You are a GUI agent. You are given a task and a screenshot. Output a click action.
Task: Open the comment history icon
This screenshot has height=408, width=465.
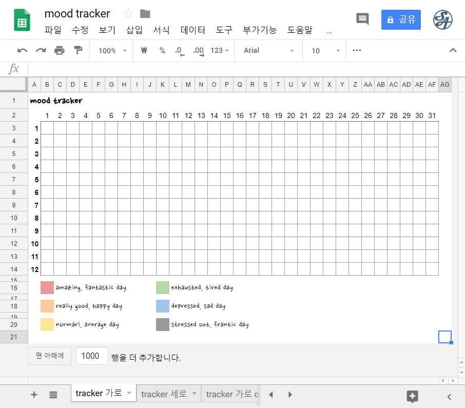pyautogui.click(x=362, y=18)
